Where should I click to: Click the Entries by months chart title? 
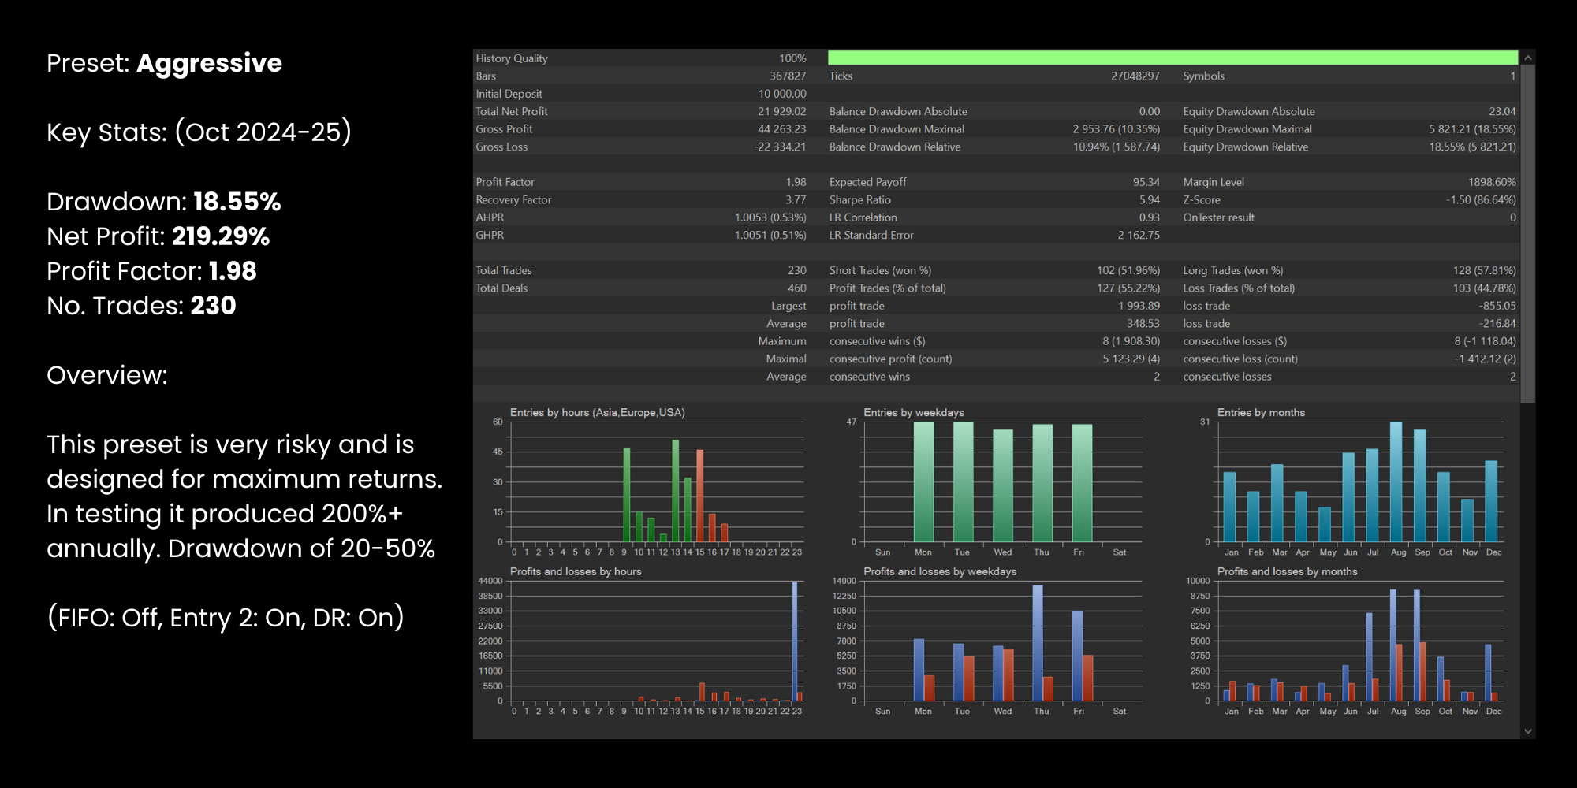1260,413
